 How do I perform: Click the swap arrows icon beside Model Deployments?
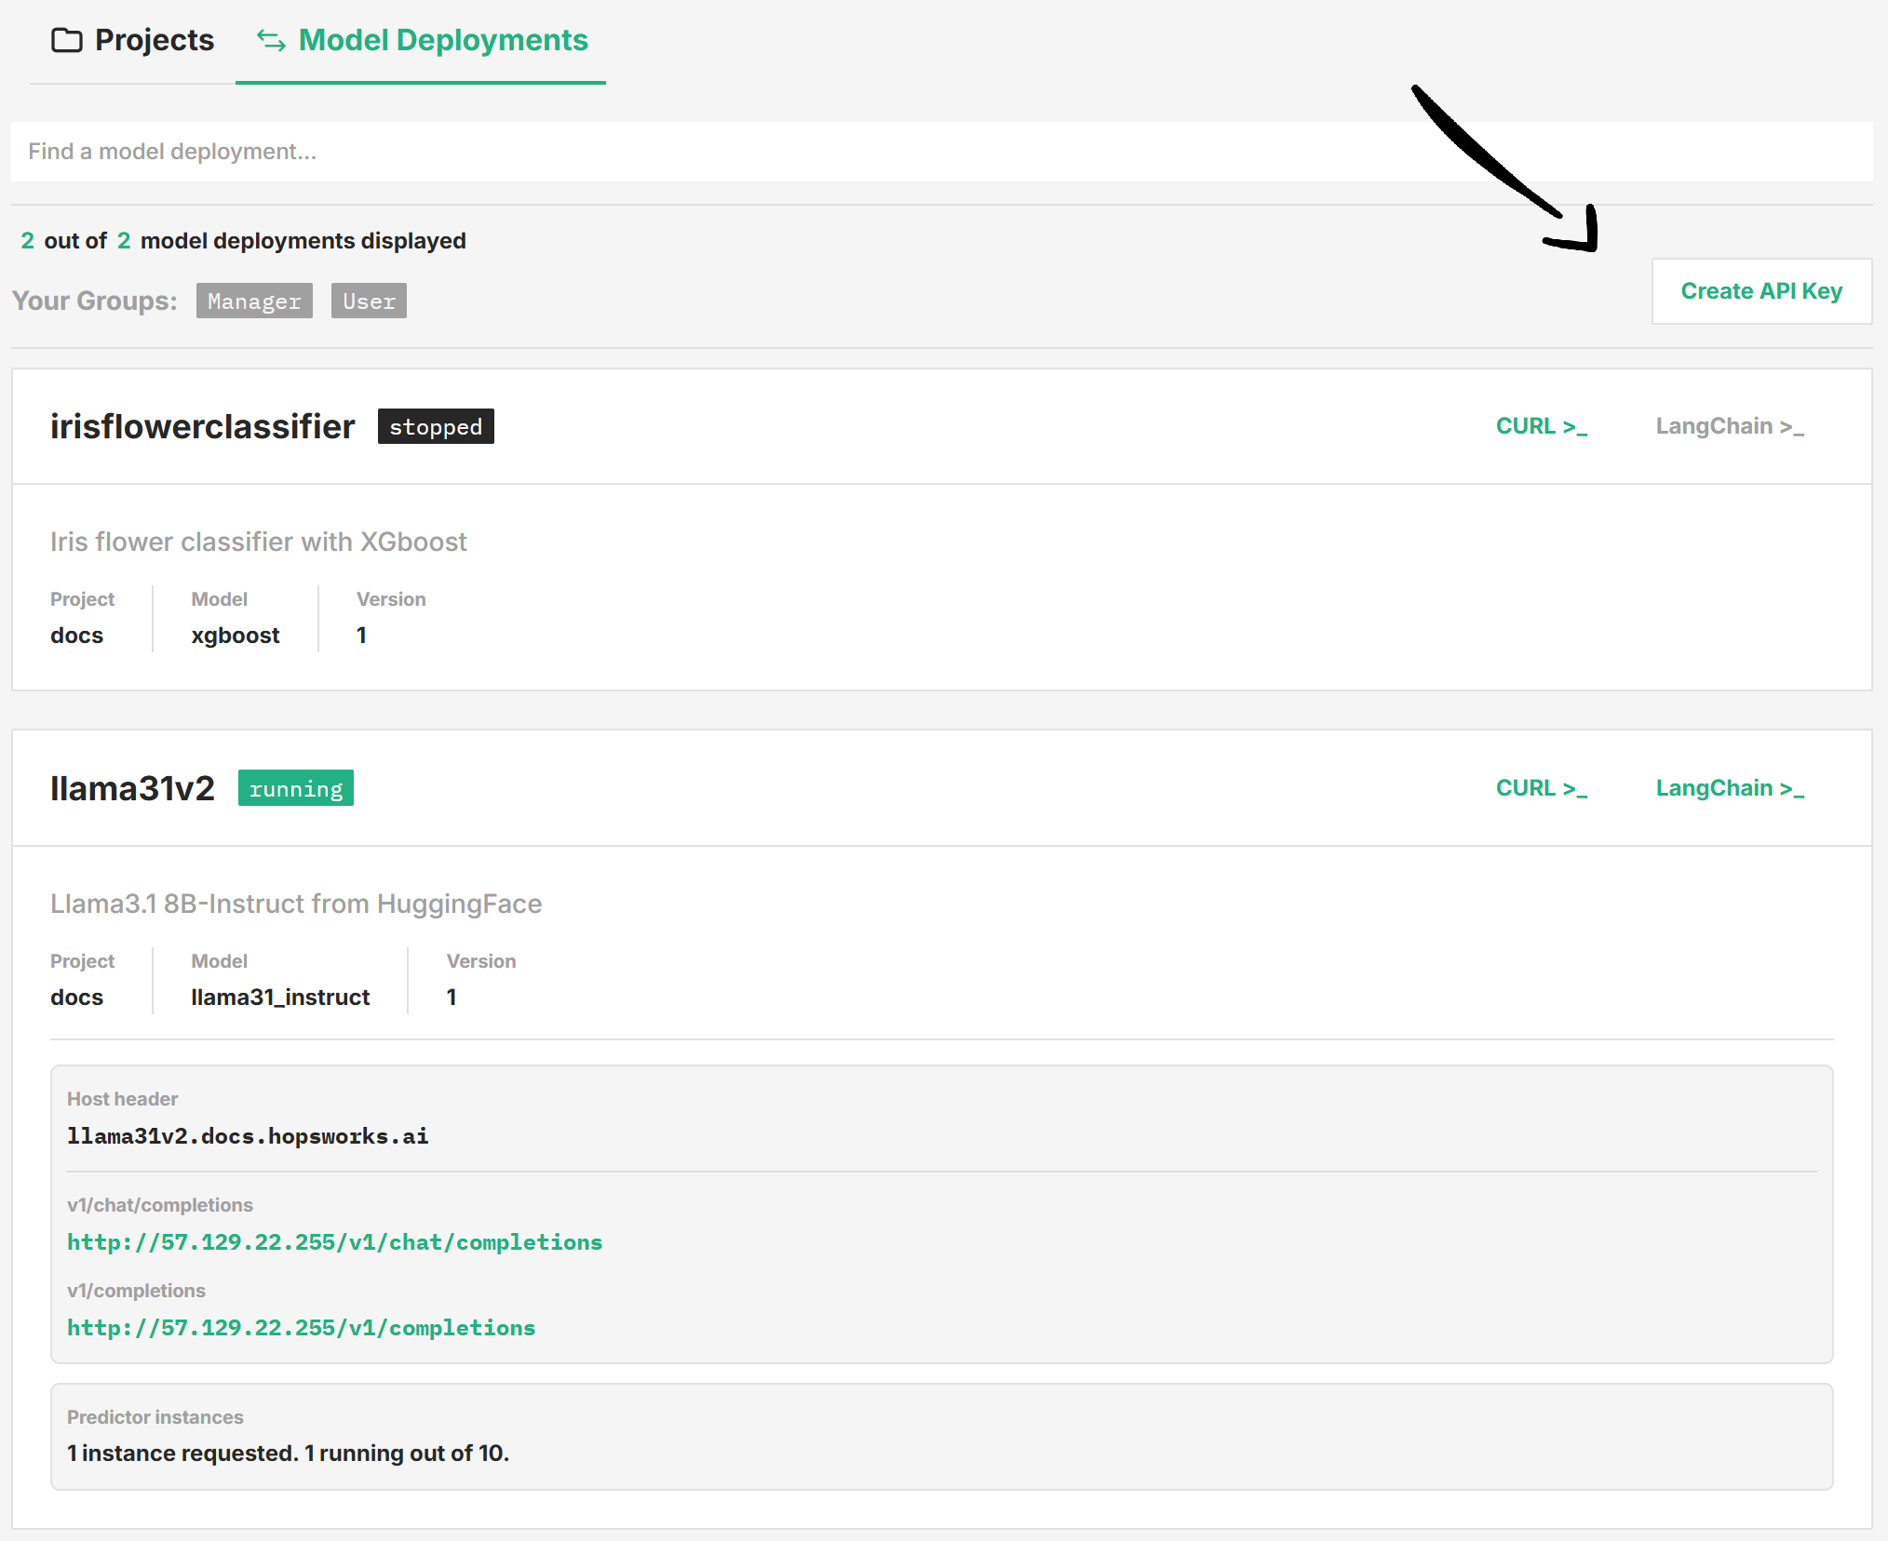pos(270,41)
